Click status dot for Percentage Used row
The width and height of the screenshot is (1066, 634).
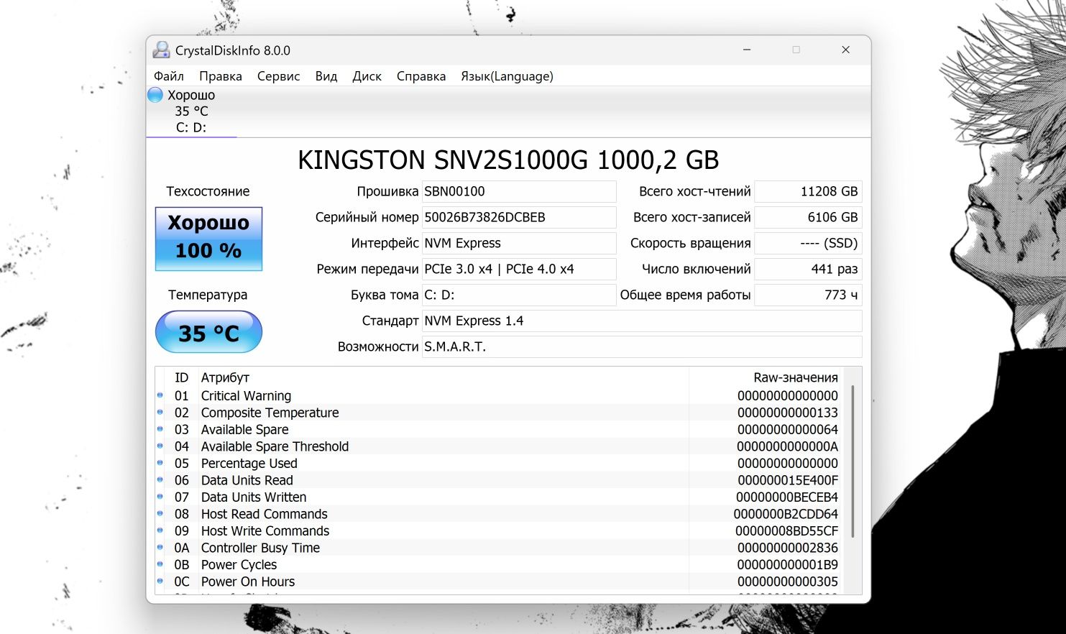(160, 463)
